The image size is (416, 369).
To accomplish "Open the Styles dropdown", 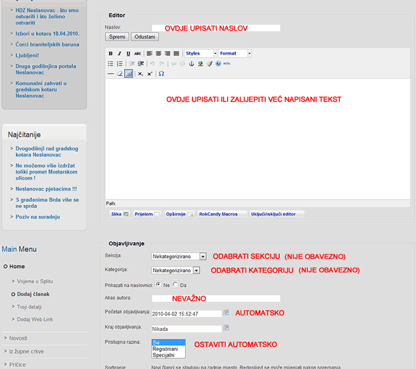I will (201, 53).
